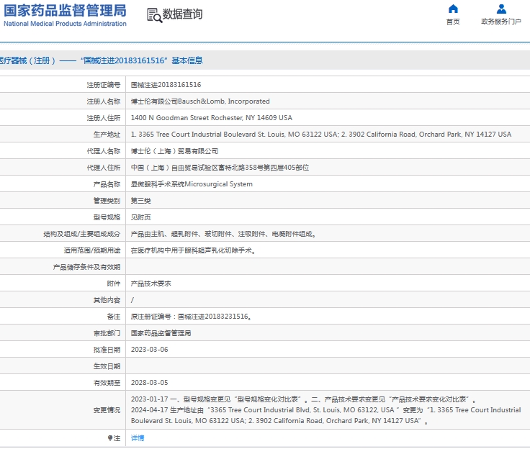Screen dimensions: 530x449
Task: Select 生产地址 value with Tree Court Industrial Boulevard
Action: (321, 135)
